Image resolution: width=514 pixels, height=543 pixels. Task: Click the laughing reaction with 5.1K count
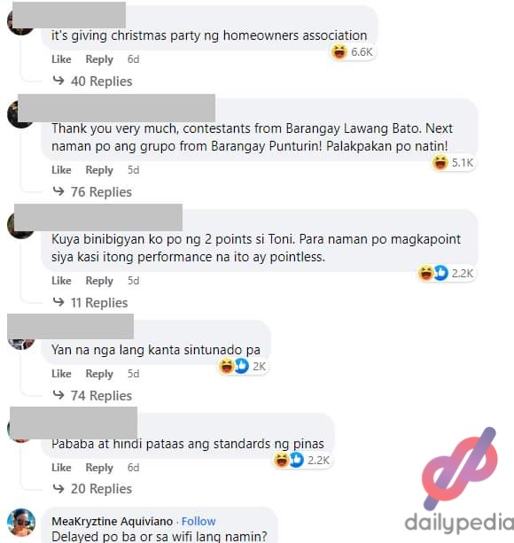[453, 162]
